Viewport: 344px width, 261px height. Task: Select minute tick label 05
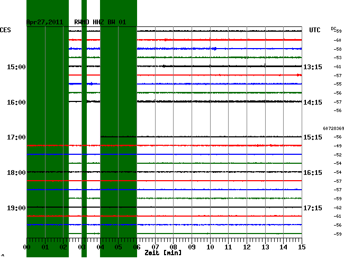[118, 247]
